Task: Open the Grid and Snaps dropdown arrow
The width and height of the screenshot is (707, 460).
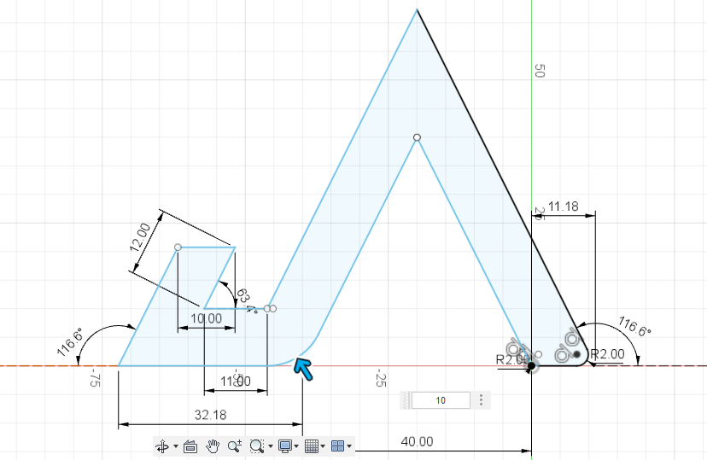Action: tap(323, 446)
